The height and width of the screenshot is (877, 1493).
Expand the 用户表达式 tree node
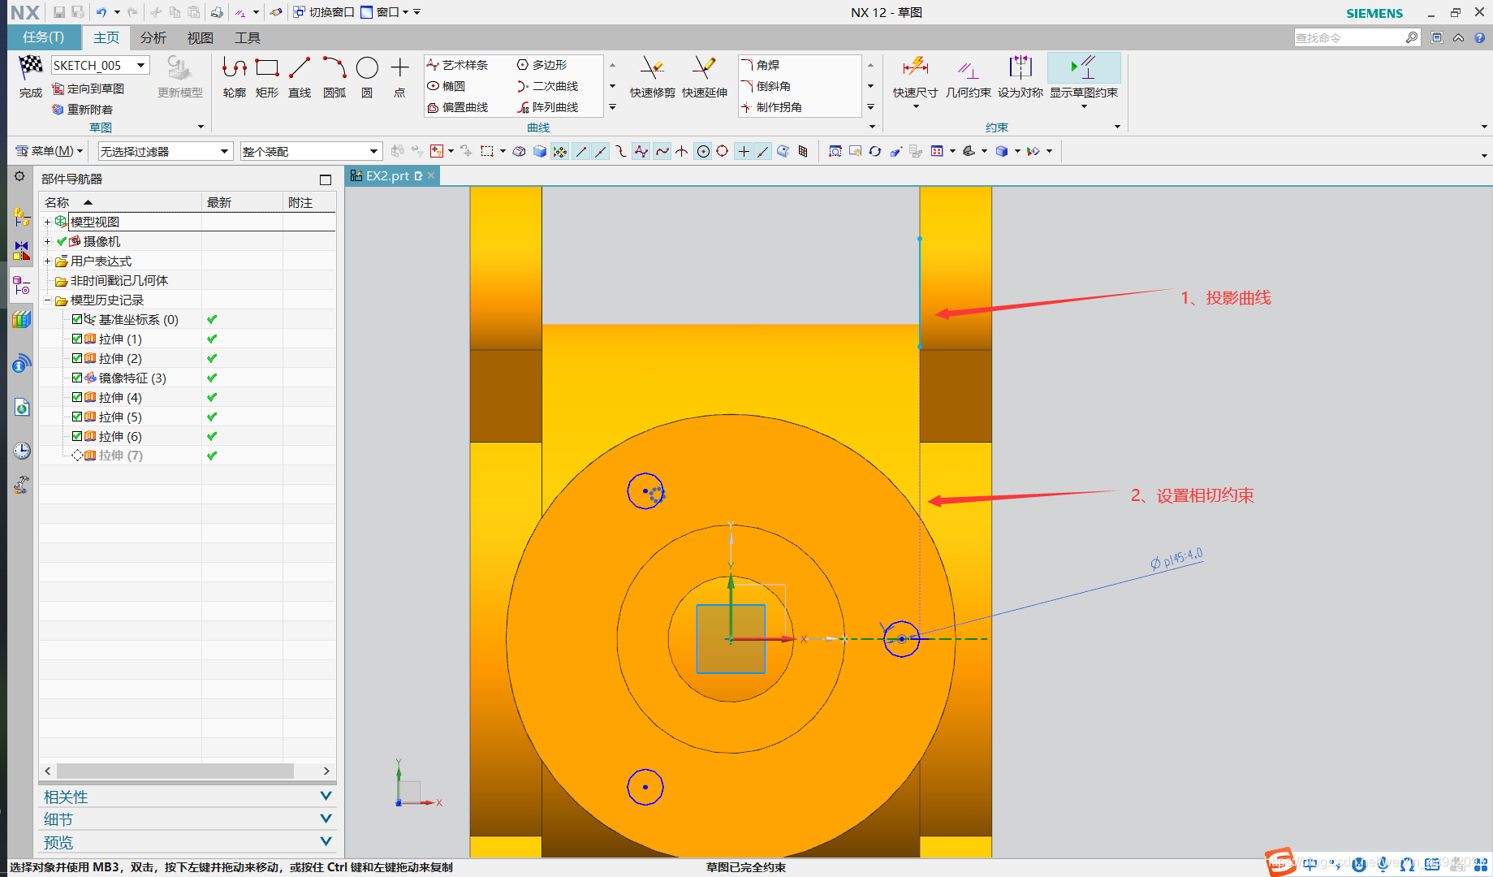pos(47,261)
